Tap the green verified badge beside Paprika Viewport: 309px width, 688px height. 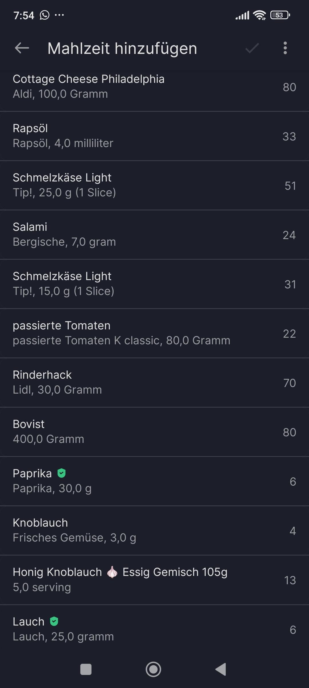coord(62,473)
